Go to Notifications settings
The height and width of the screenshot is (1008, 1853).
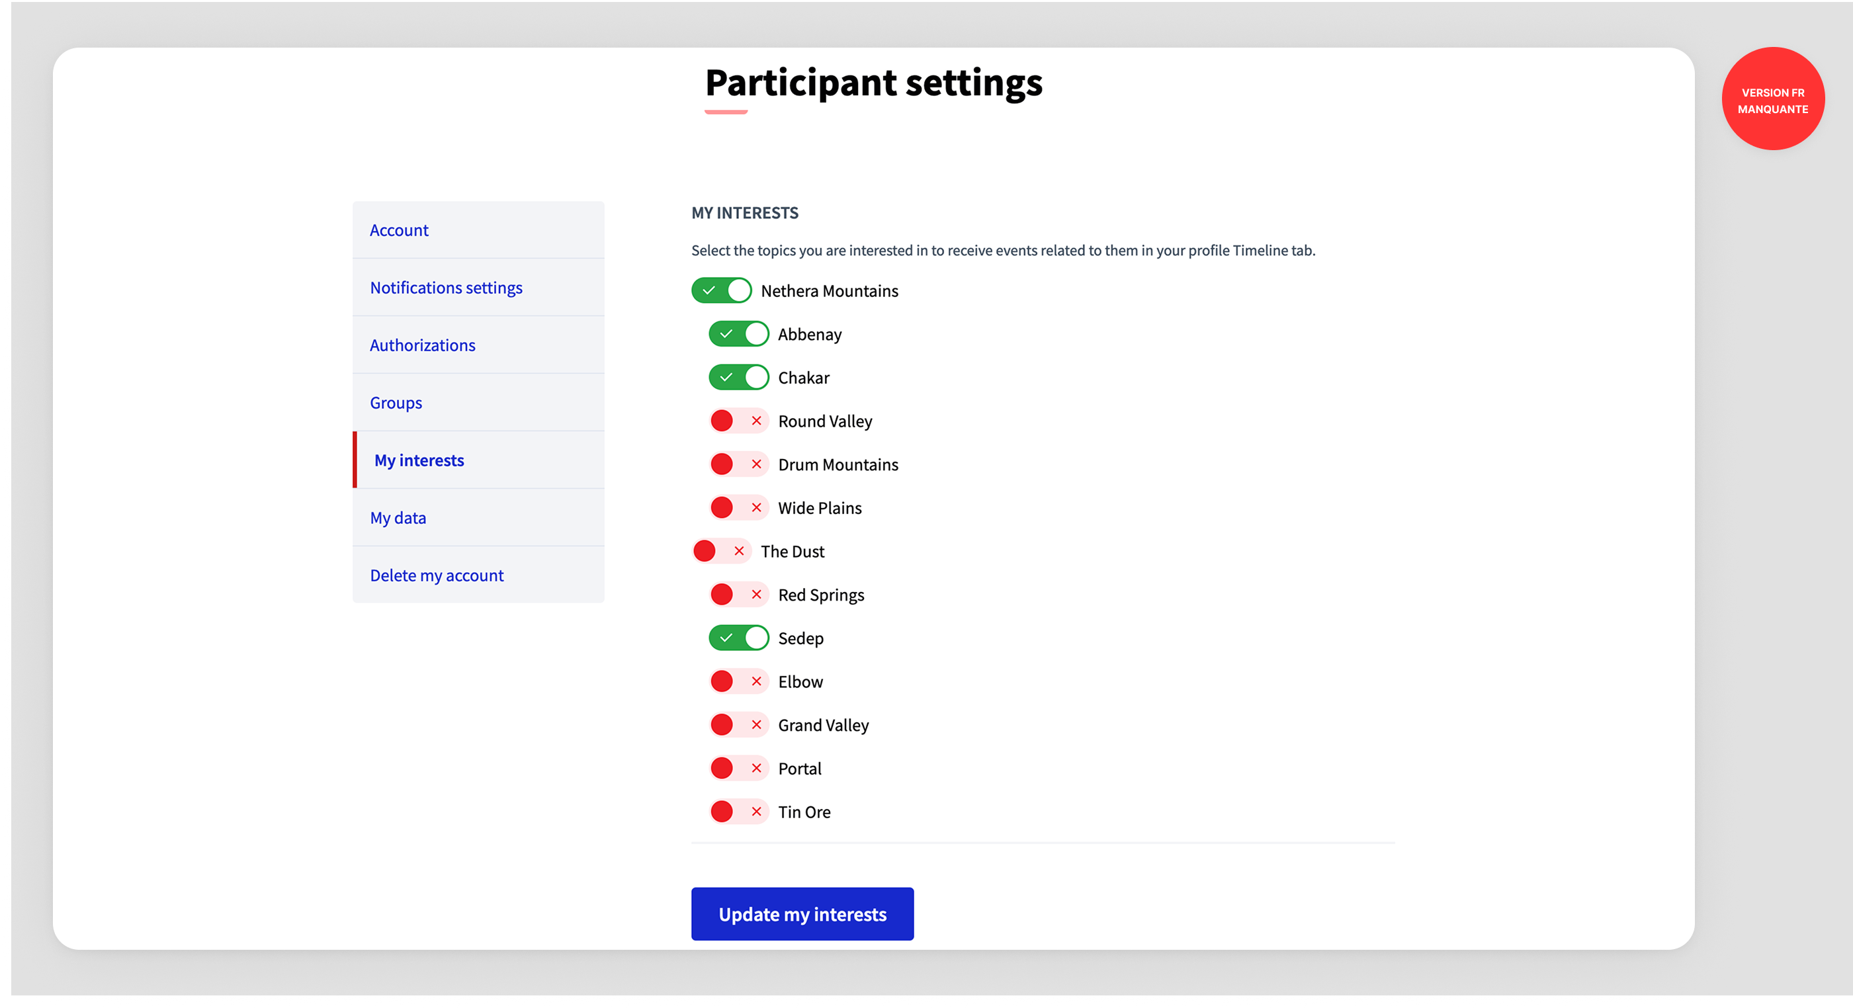click(x=478, y=288)
